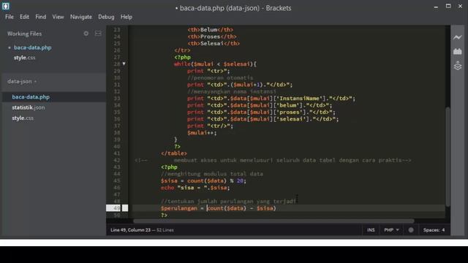Open the PHP language mode dropdown
Screen dimensions: 468x263
(x=391, y=230)
